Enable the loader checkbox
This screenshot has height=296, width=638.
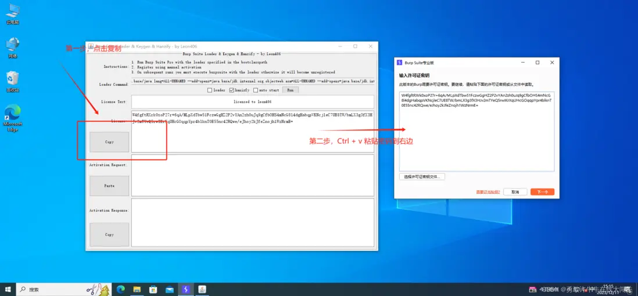point(210,90)
